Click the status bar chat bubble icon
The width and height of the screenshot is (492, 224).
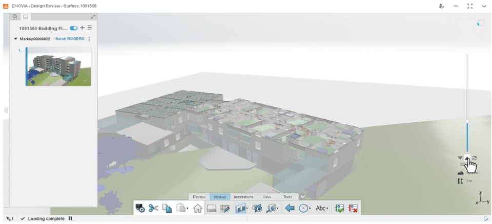pos(485,219)
